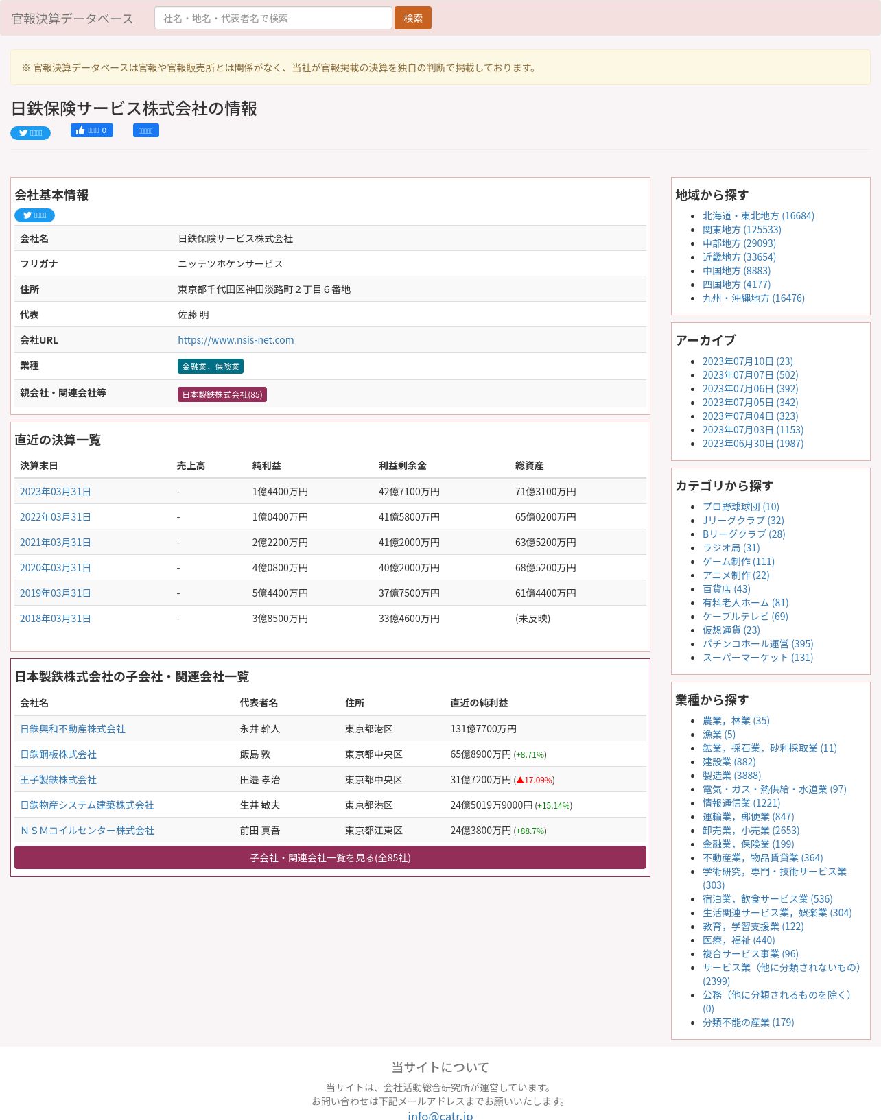The height and width of the screenshot is (1120, 881).
Task: Open the 官報決算データベース home link
Action: 73,19
